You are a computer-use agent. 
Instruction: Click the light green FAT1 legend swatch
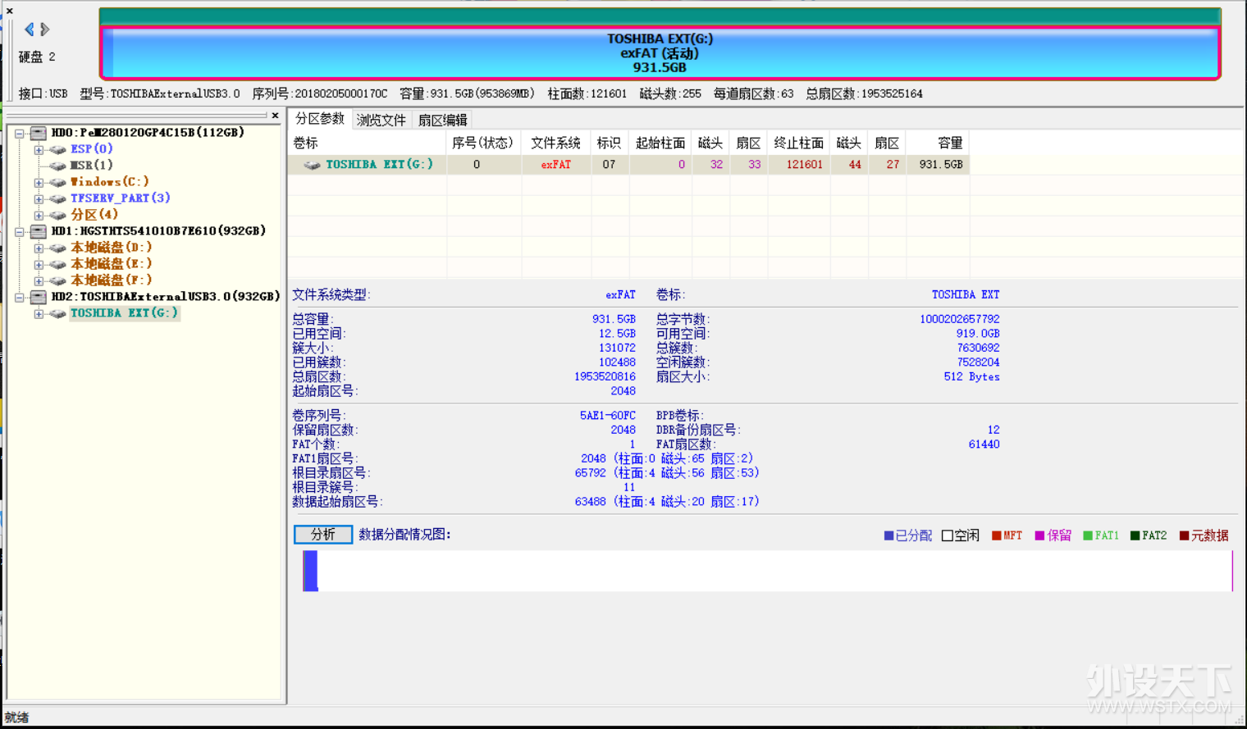coord(1088,535)
